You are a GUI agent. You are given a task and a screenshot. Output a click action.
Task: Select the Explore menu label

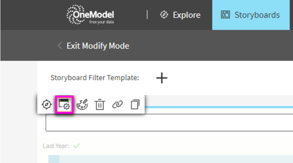coord(186,15)
